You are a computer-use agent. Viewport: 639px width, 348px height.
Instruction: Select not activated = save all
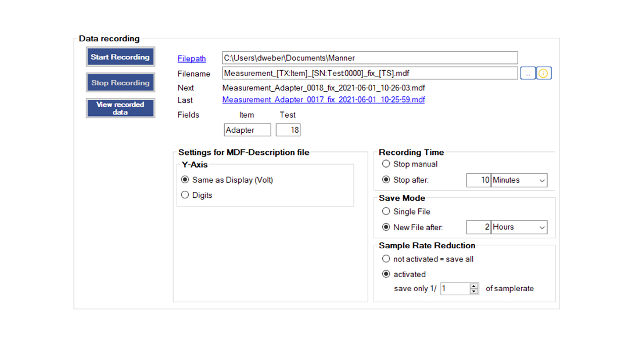coord(386,259)
